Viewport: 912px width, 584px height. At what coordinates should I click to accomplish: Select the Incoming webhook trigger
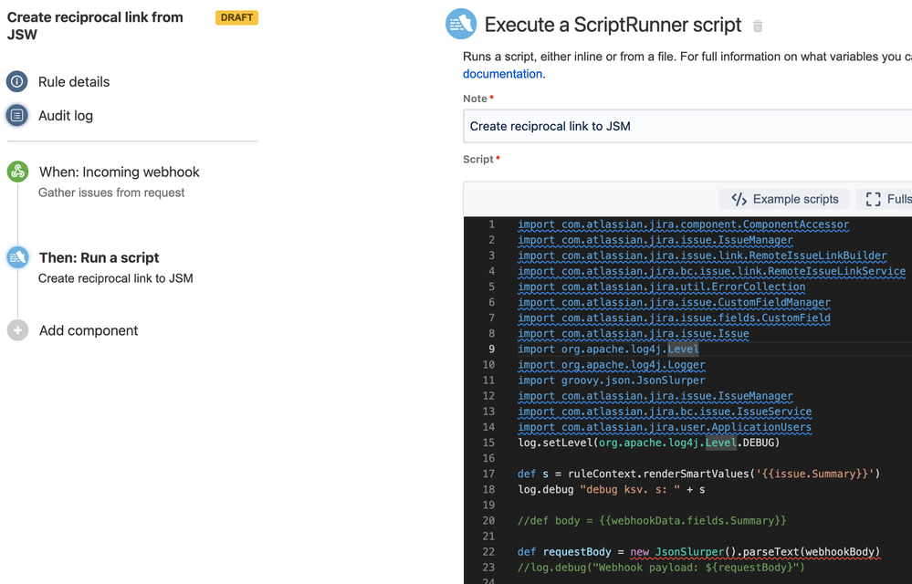(120, 172)
